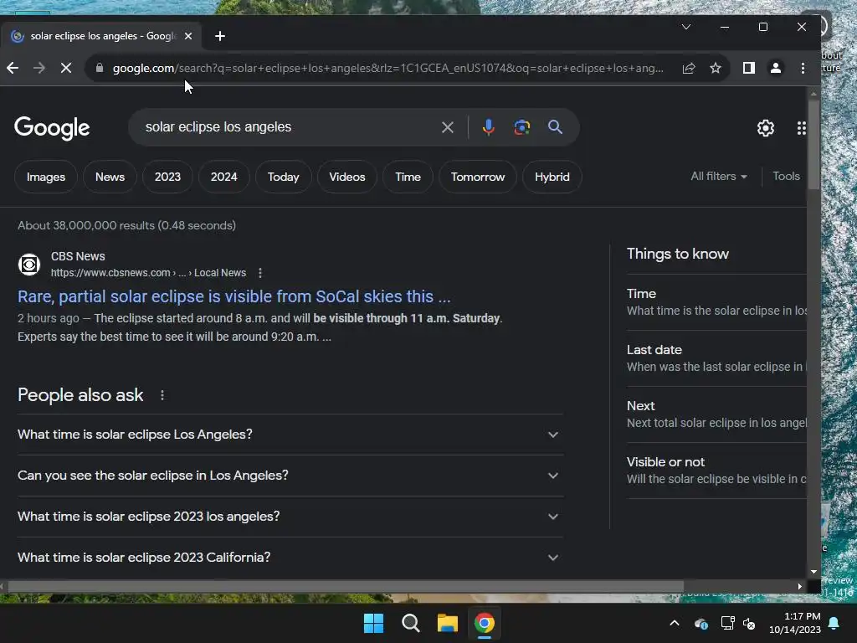Click the horizontal scrollbar thumb
857x643 pixels.
tap(346, 587)
